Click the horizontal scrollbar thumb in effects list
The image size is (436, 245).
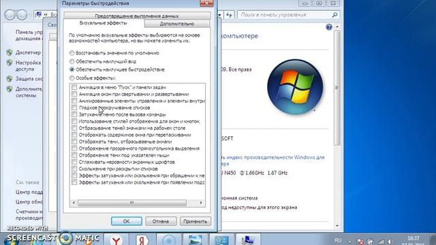coord(132,203)
